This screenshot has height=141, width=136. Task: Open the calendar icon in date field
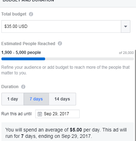tap(40, 114)
